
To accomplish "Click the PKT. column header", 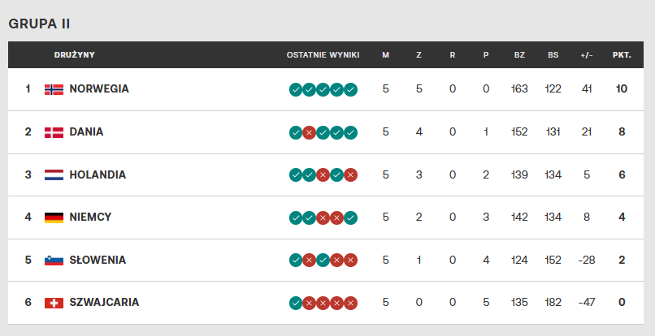I will point(622,55).
